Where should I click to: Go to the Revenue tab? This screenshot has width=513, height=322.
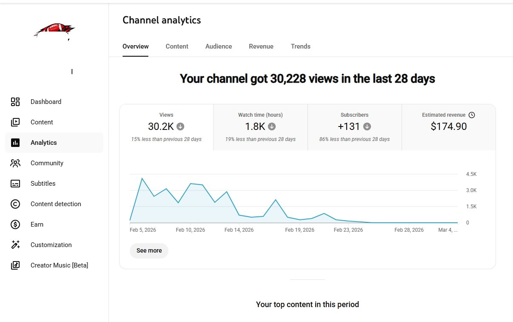(x=261, y=46)
